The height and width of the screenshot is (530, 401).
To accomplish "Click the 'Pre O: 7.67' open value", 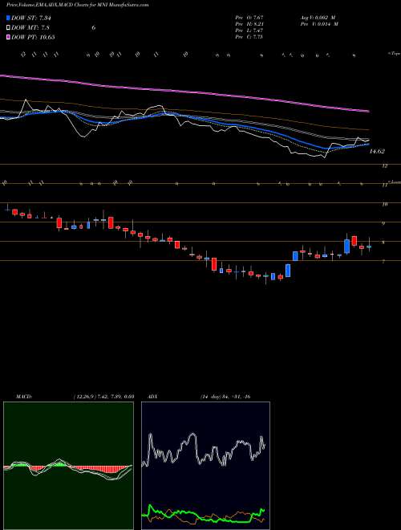I will (x=249, y=18).
